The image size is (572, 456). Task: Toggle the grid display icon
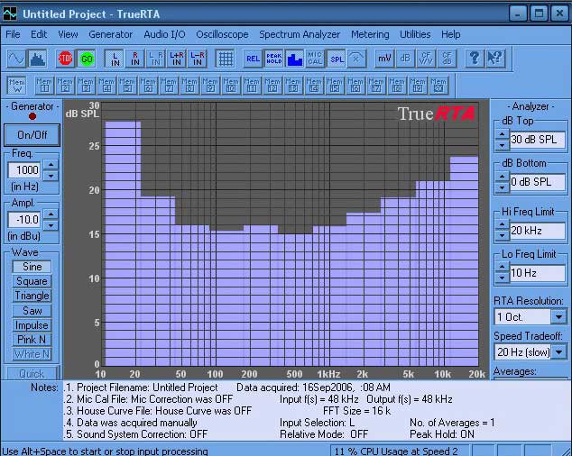click(225, 59)
